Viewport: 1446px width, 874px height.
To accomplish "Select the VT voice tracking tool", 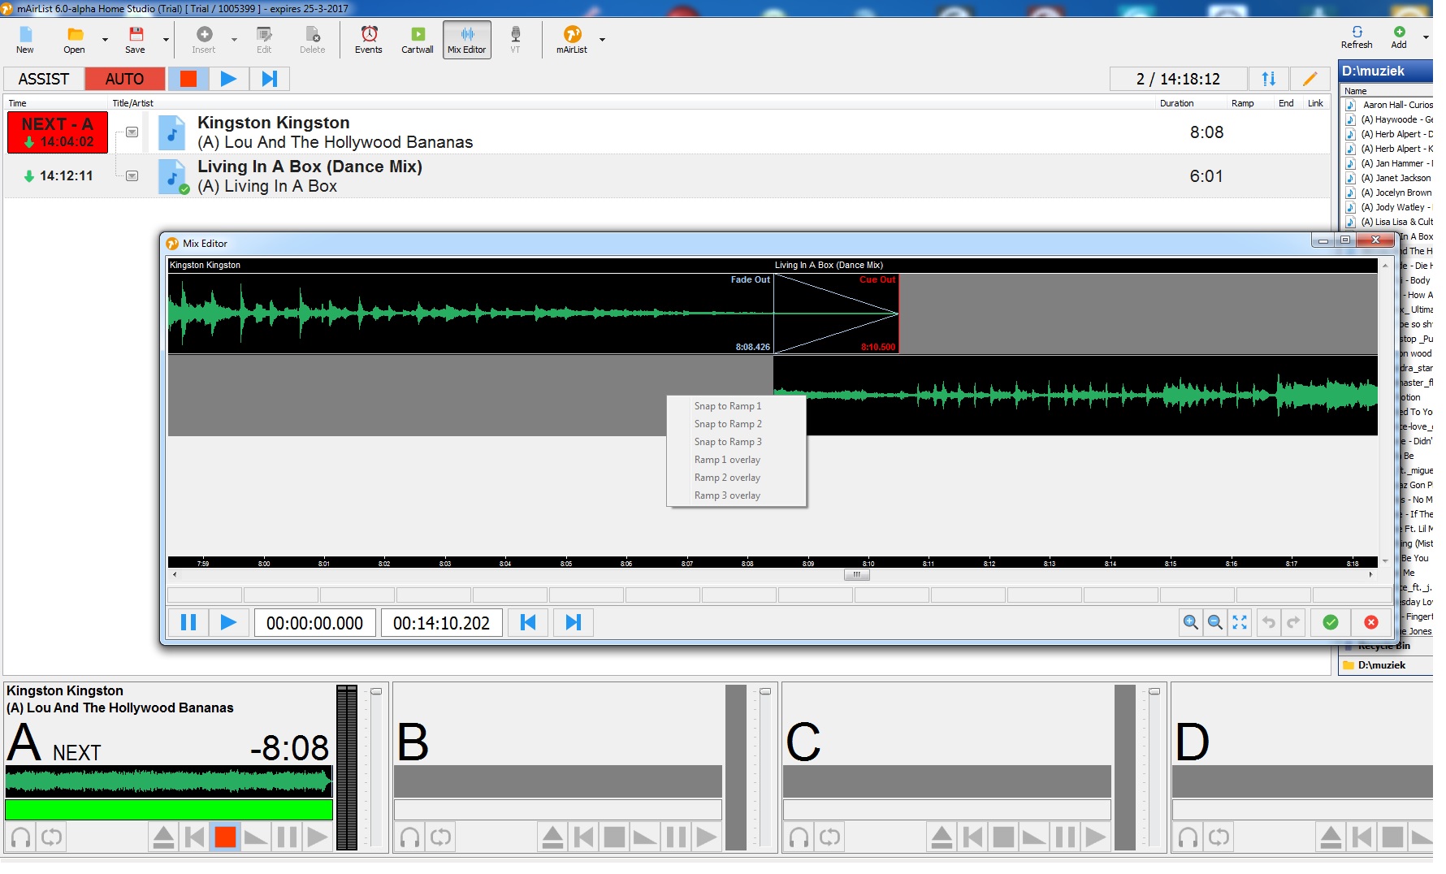I will [x=516, y=39].
